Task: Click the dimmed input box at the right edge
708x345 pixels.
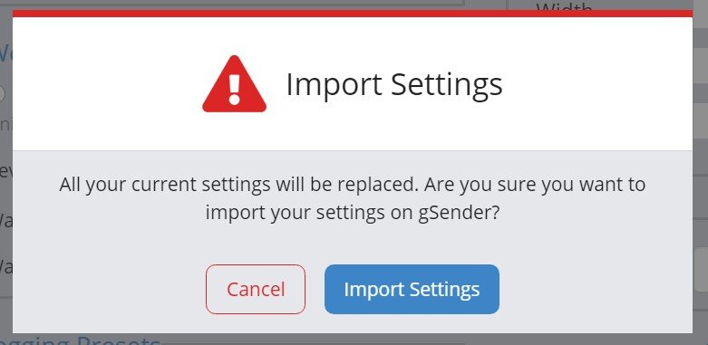Action: [701, 269]
